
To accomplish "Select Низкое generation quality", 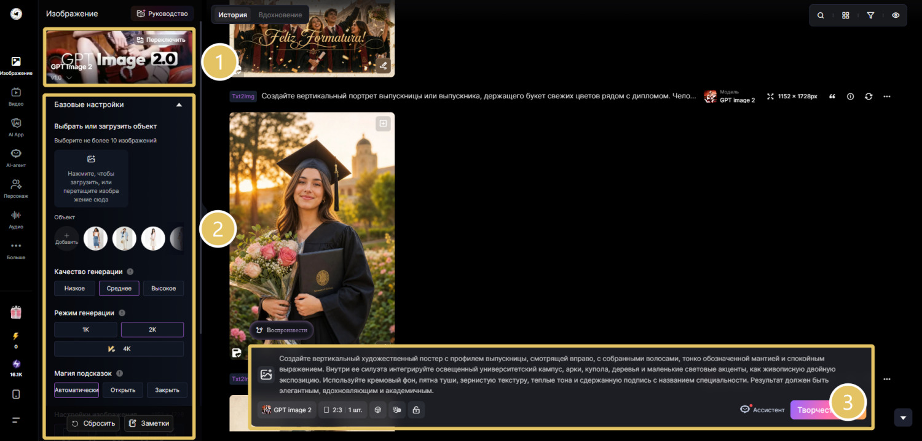I will click(x=74, y=288).
